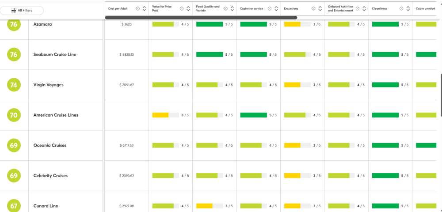Viewport: 442px width, 212px height.
Task: Click Virgin Voyages cost $ 2091.67
Action: pyautogui.click(x=126, y=85)
